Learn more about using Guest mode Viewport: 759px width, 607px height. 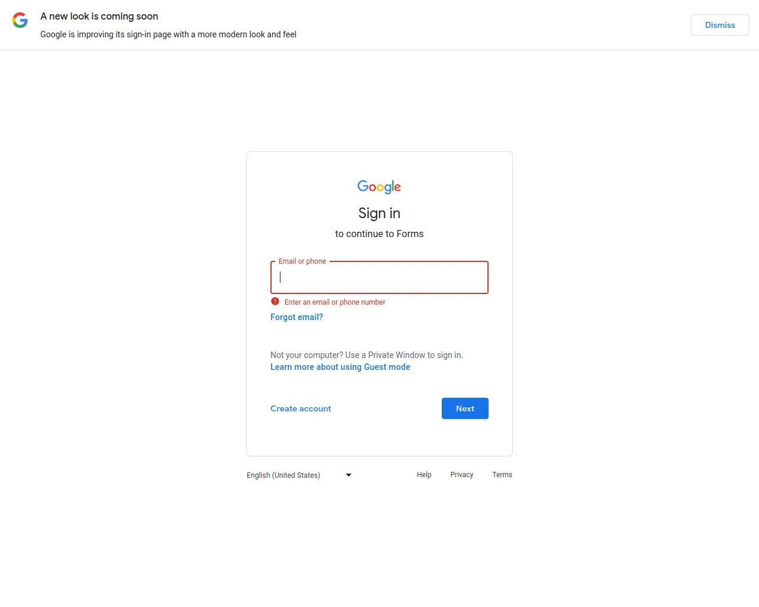pyautogui.click(x=340, y=367)
